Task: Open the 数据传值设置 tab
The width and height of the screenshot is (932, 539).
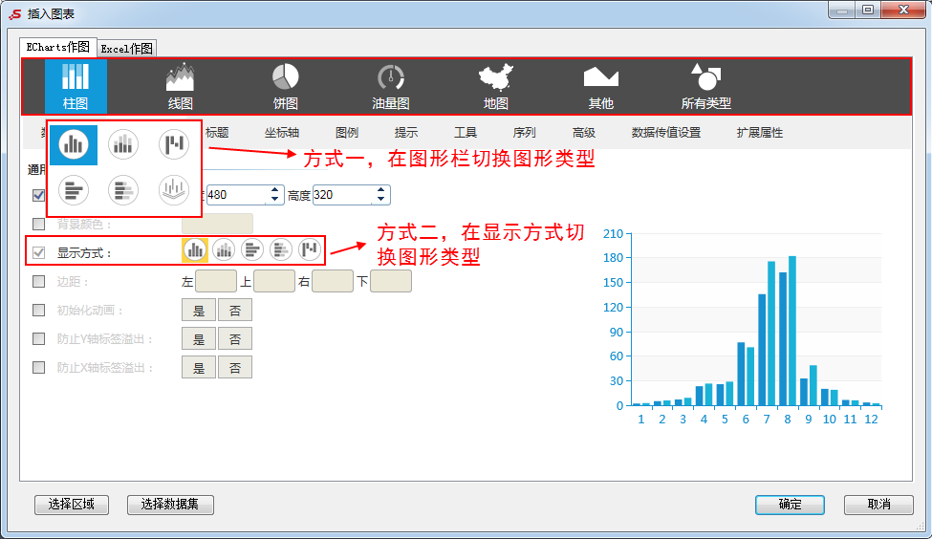Action: 666,133
